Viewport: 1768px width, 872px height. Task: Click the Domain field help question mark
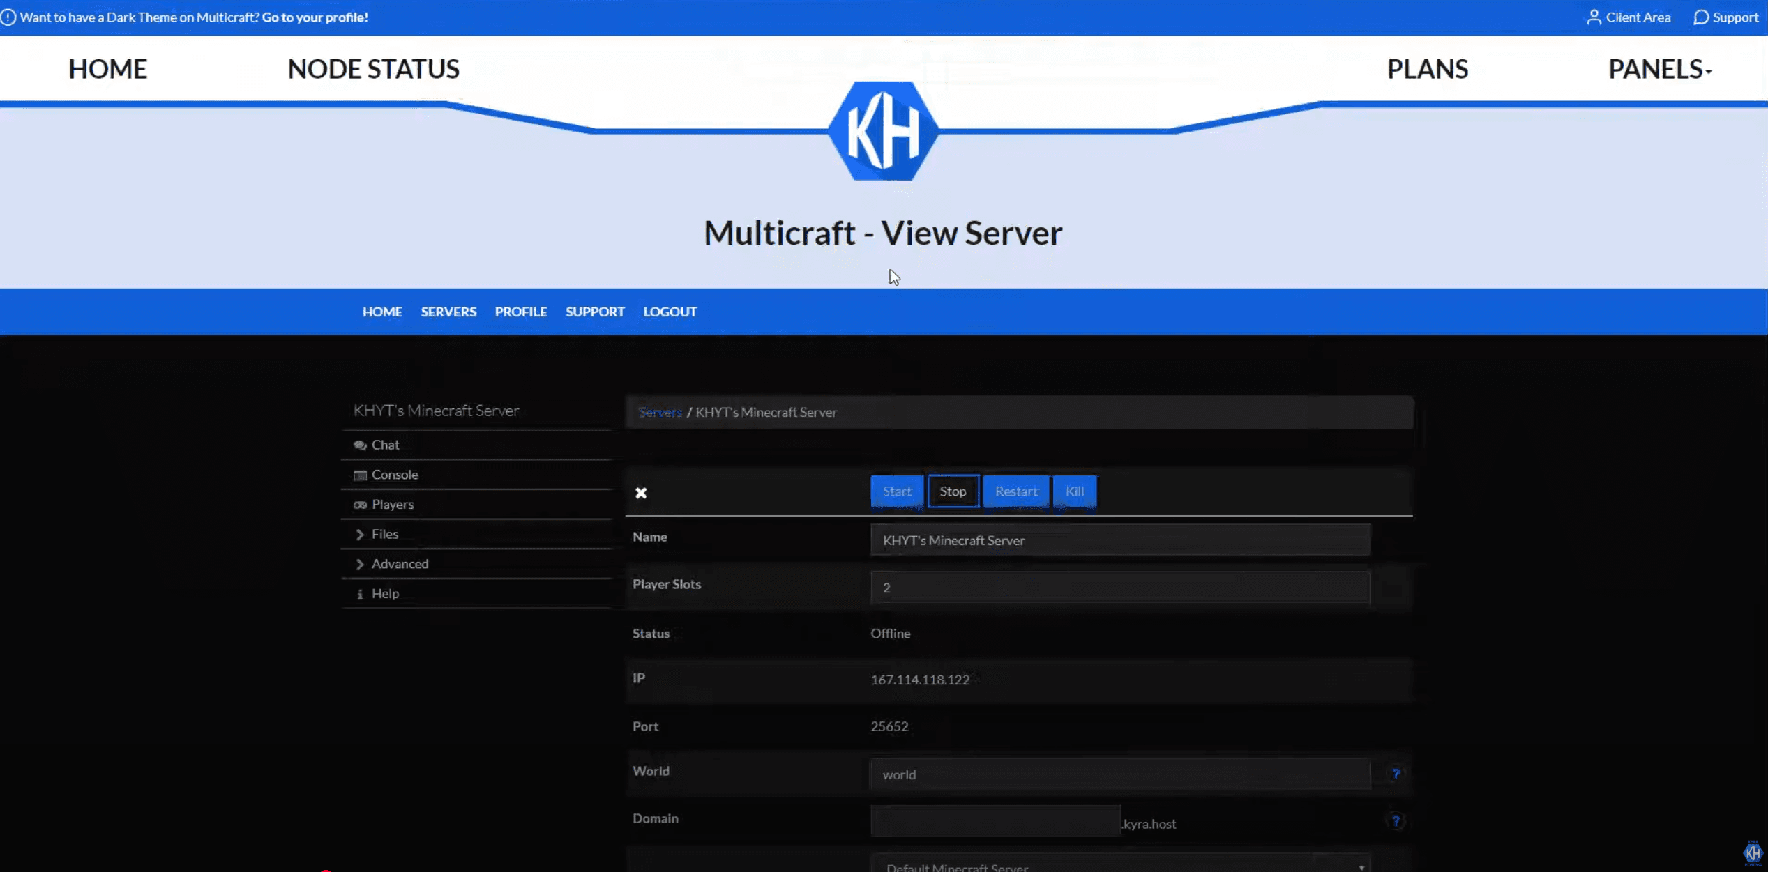1396,821
